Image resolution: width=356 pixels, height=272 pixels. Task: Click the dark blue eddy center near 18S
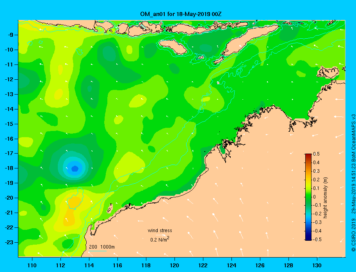[75, 168]
